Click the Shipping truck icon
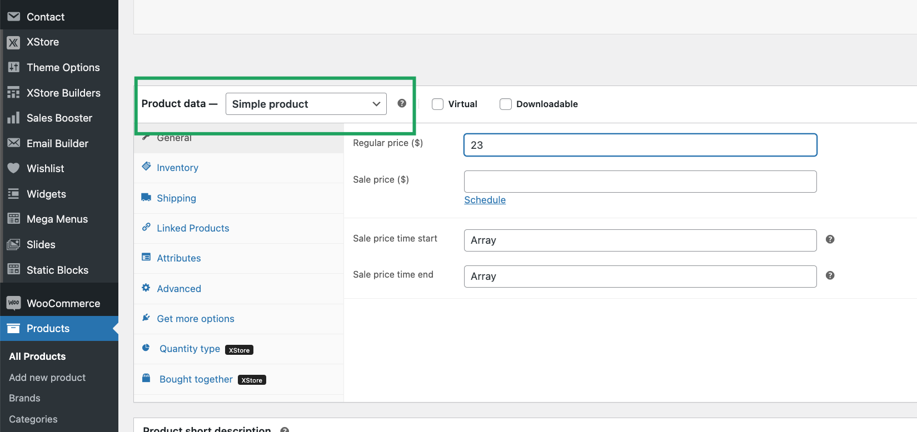The image size is (917, 432). click(x=146, y=197)
